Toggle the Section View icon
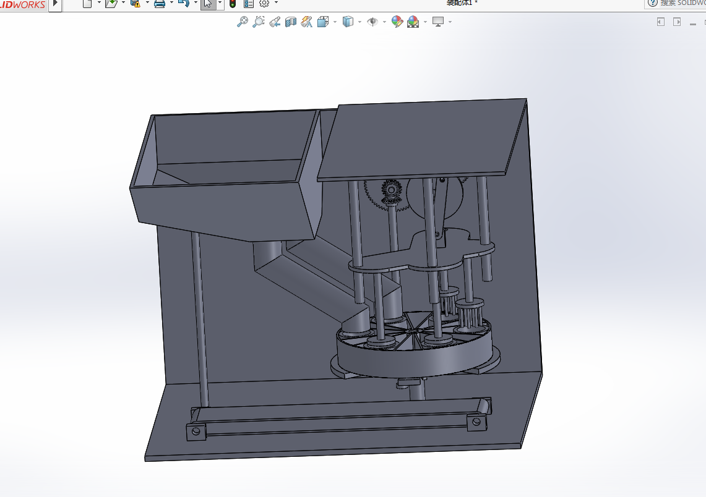The image size is (706, 497). (291, 22)
